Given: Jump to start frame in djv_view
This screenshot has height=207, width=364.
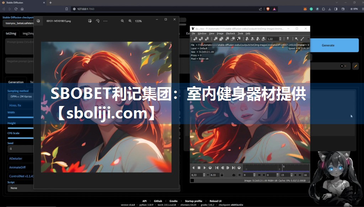Looking at the screenshot, I should [x=217, y=168].
